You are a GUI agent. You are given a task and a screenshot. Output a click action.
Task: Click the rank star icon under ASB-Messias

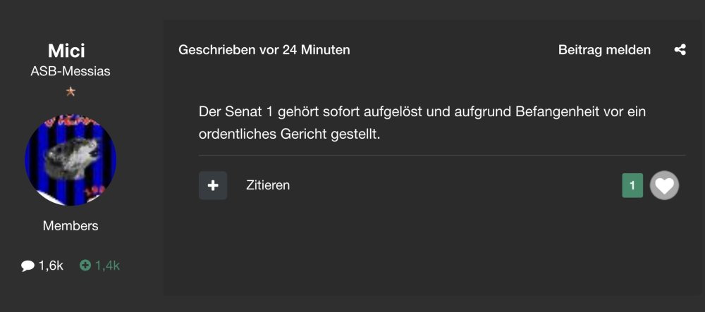pyautogui.click(x=70, y=92)
